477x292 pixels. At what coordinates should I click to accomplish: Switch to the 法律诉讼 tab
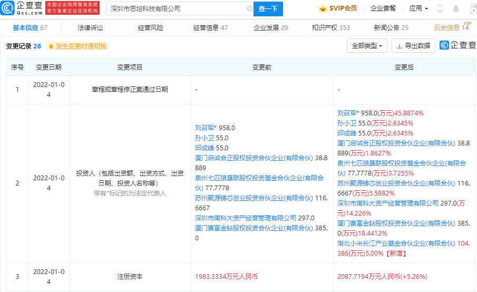pyautogui.click(x=90, y=27)
